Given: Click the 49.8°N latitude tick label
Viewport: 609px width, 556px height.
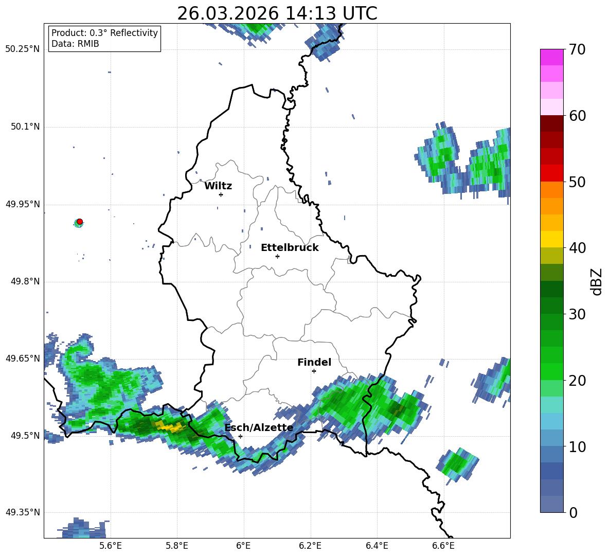Looking at the screenshot, I should tap(25, 281).
